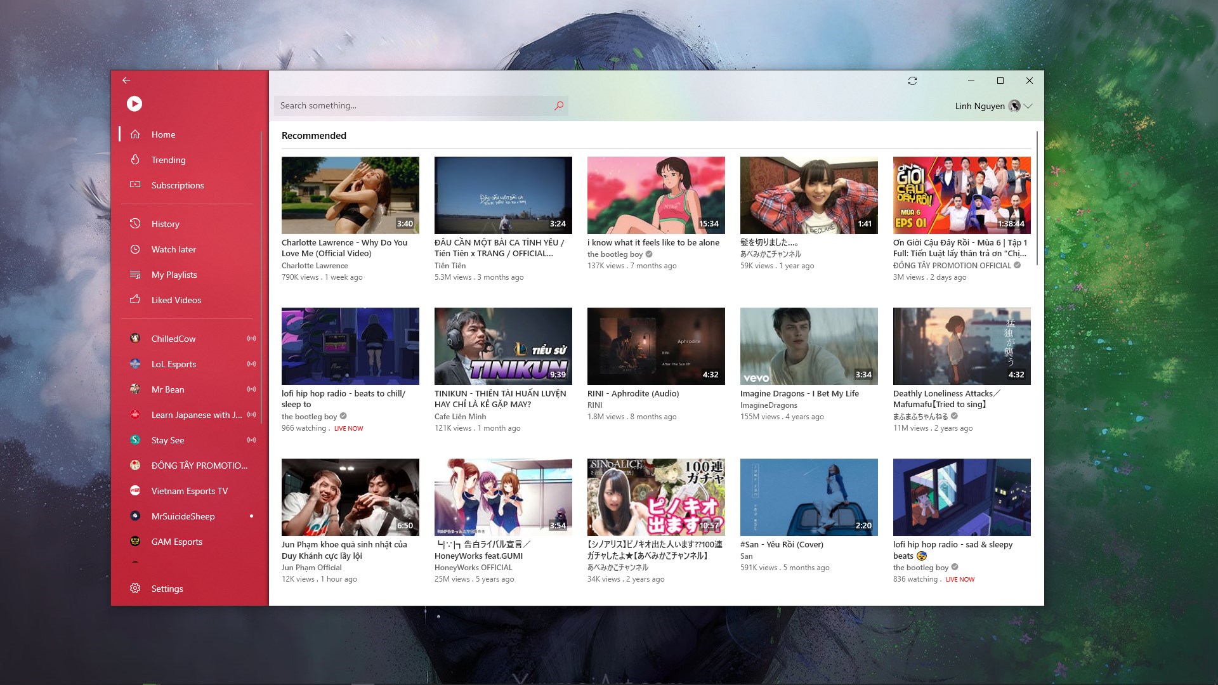Open Imagine Dragons I Bet My Life thumbnail
Screen dimensions: 1218x685
click(x=809, y=346)
